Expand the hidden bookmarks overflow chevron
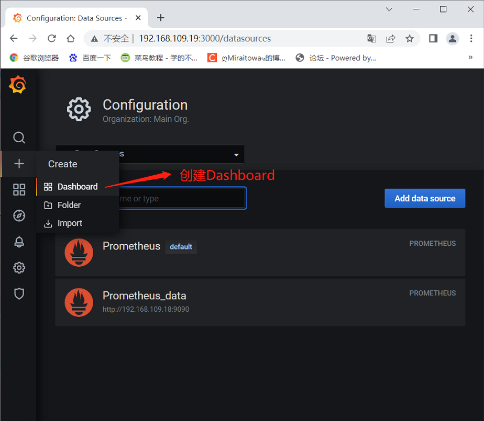Image resolution: width=484 pixels, height=421 pixels. click(x=470, y=58)
